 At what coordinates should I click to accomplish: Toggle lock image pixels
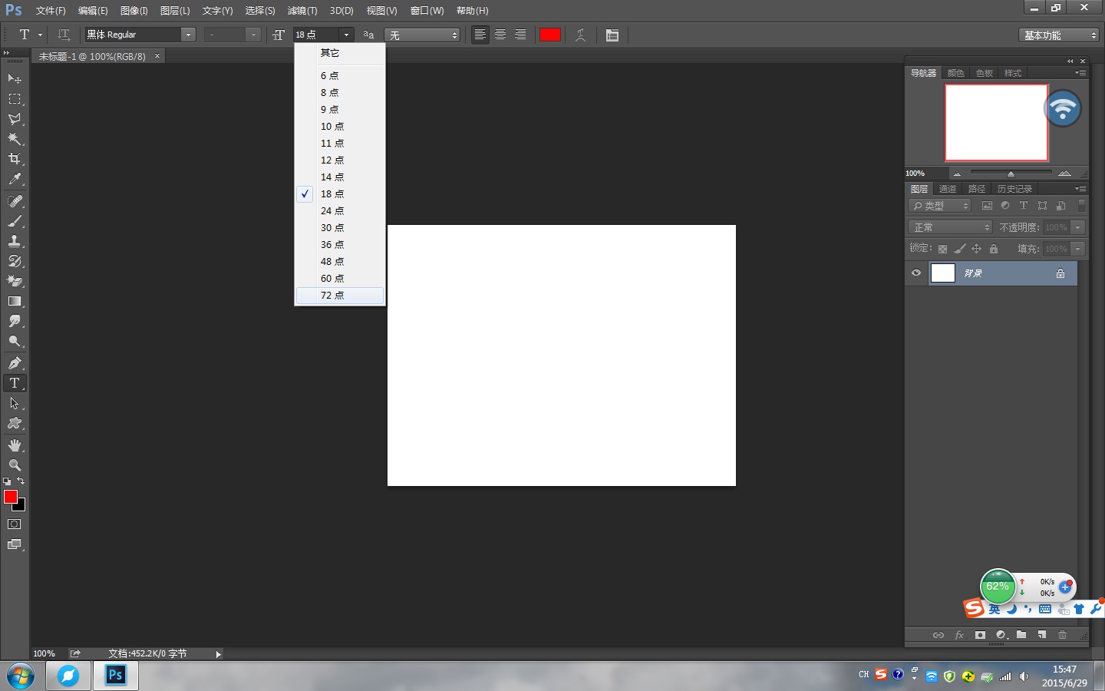960,249
